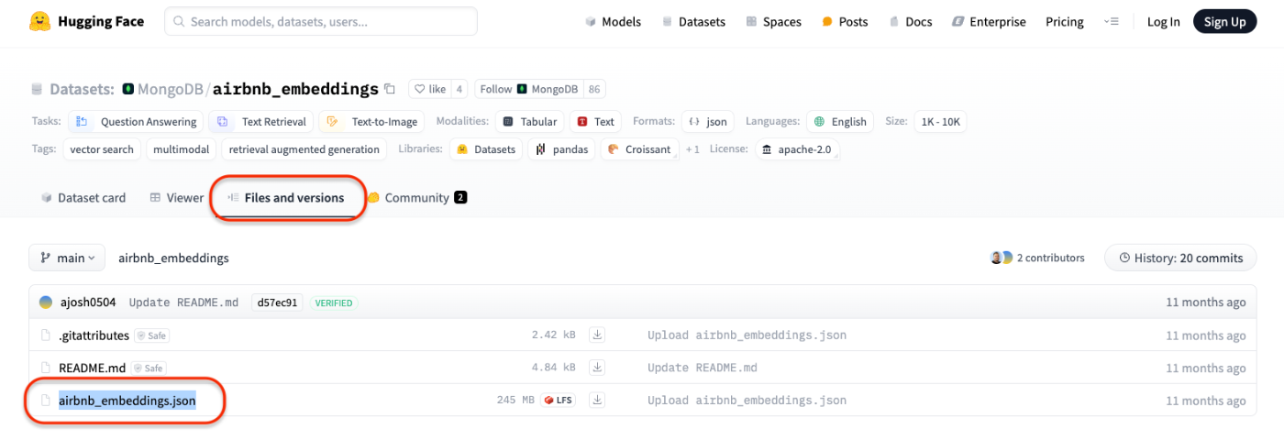Select the Text Retrieval task tag
The width and height of the screenshot is (1284, 440).
261,122
